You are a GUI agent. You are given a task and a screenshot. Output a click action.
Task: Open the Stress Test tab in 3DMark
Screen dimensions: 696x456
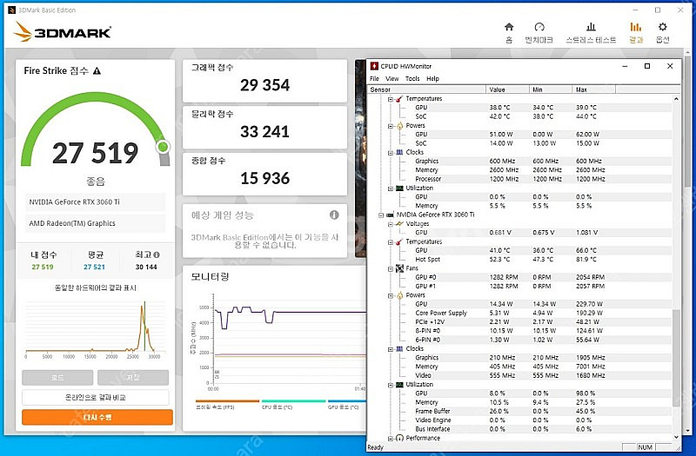coord(591,33)
